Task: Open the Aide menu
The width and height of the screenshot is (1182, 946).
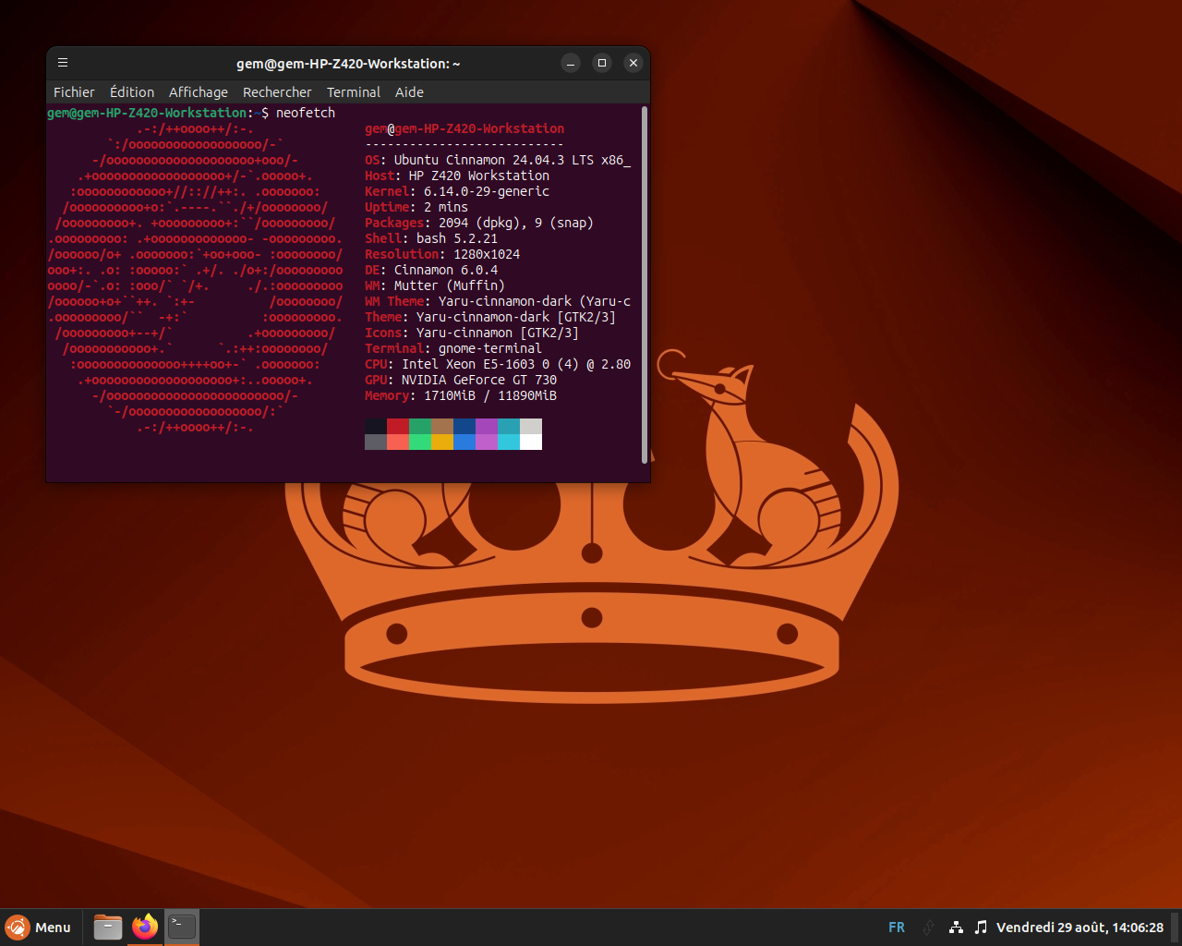Action: click(x=409, y=92)
